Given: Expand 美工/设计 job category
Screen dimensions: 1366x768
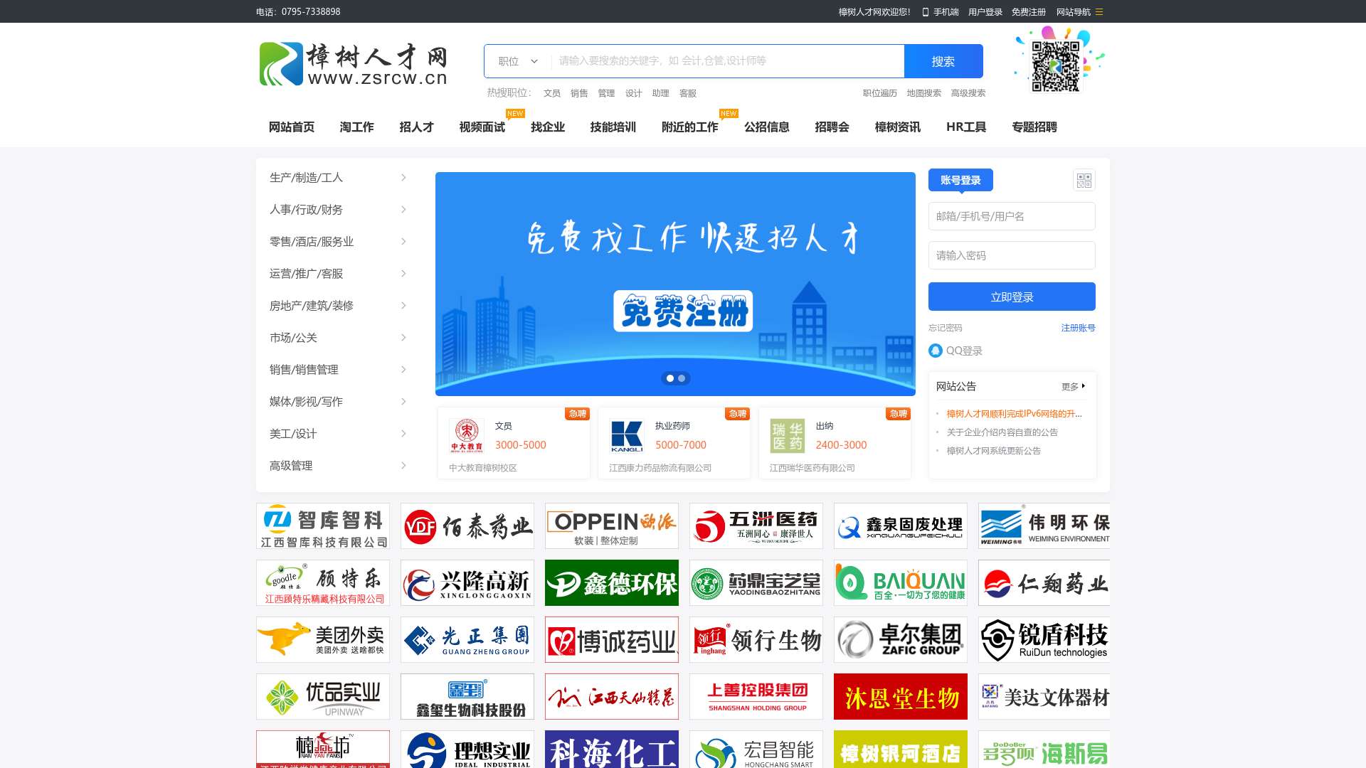Looking at the screenshot, I should (338, 434).
